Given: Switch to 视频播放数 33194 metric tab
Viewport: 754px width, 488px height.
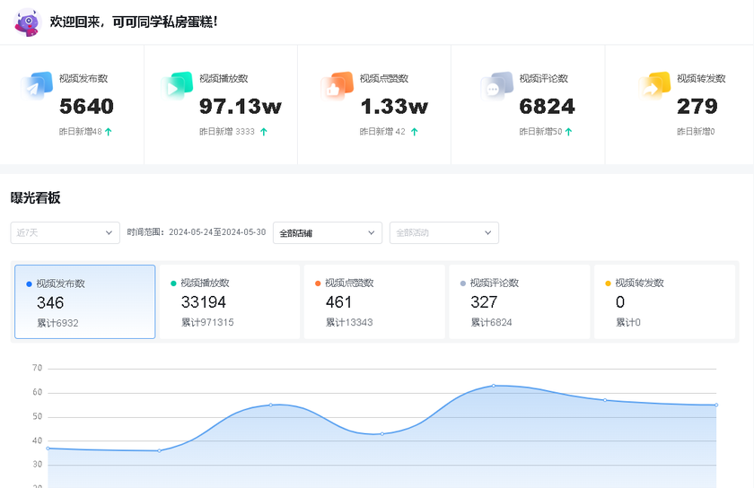Looking at the screenshot, I should click(x=230, y=301).
